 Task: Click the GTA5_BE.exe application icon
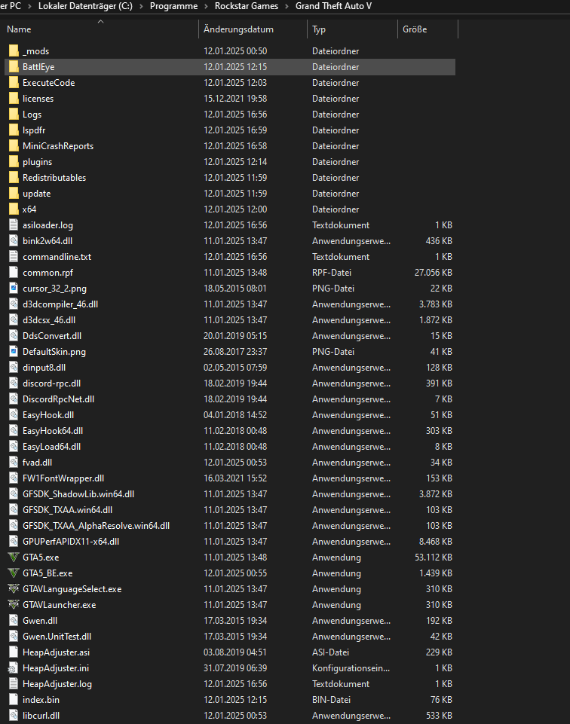(x=14, y=573)
